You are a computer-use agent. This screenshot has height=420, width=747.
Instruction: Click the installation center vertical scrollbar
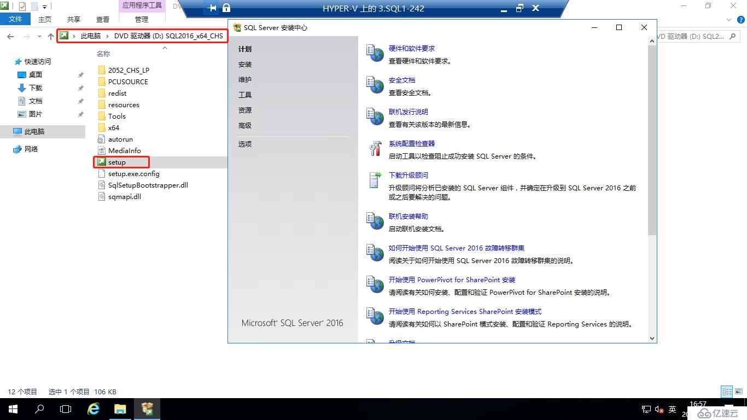coord(652,141)
